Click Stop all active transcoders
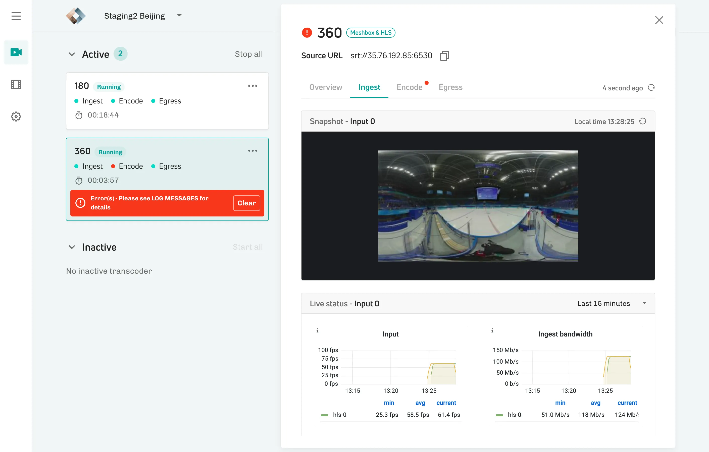This screenshot has height=452, width=709. 249,54
